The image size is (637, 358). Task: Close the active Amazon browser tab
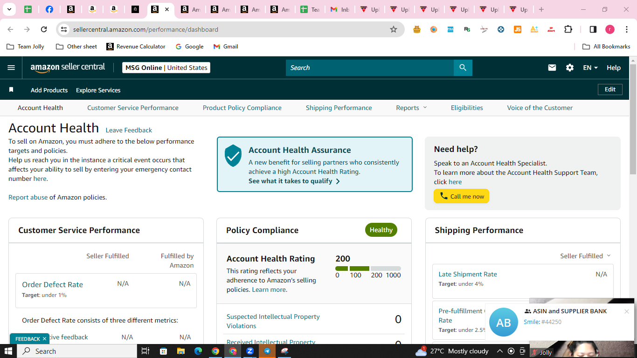pyautogui.click(x=167, y=9)
